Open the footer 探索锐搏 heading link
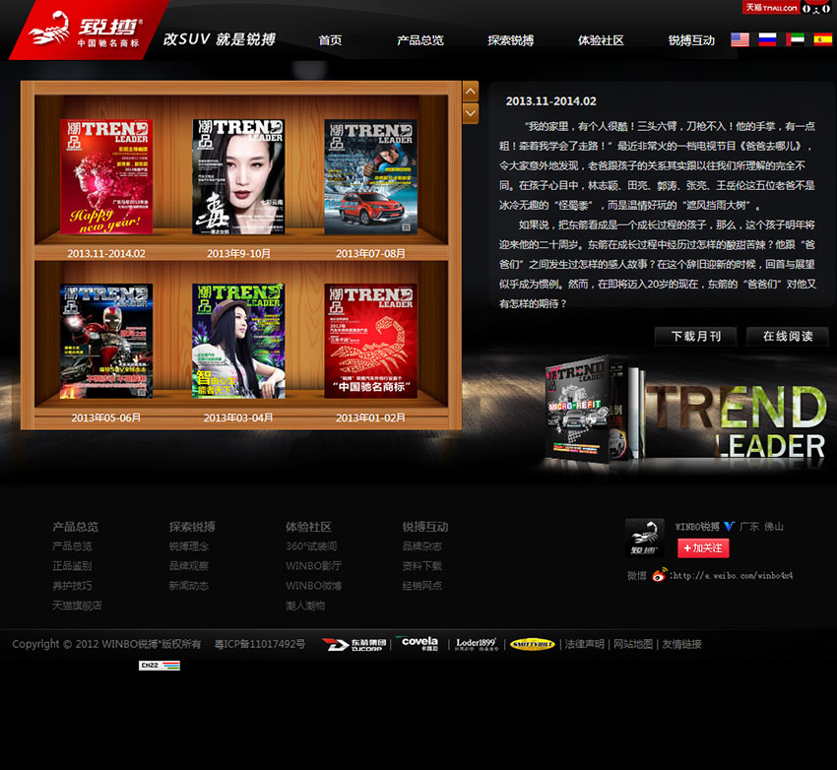 192,527
